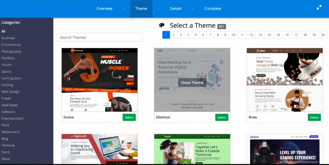
Task: Filter themes by Software category
Action: point(8,112)
